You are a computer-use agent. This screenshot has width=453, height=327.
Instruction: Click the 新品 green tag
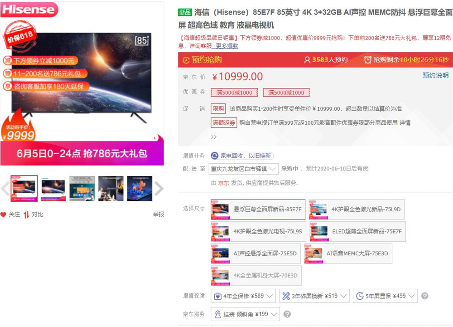pyautogui.click(x=185, y=12)
